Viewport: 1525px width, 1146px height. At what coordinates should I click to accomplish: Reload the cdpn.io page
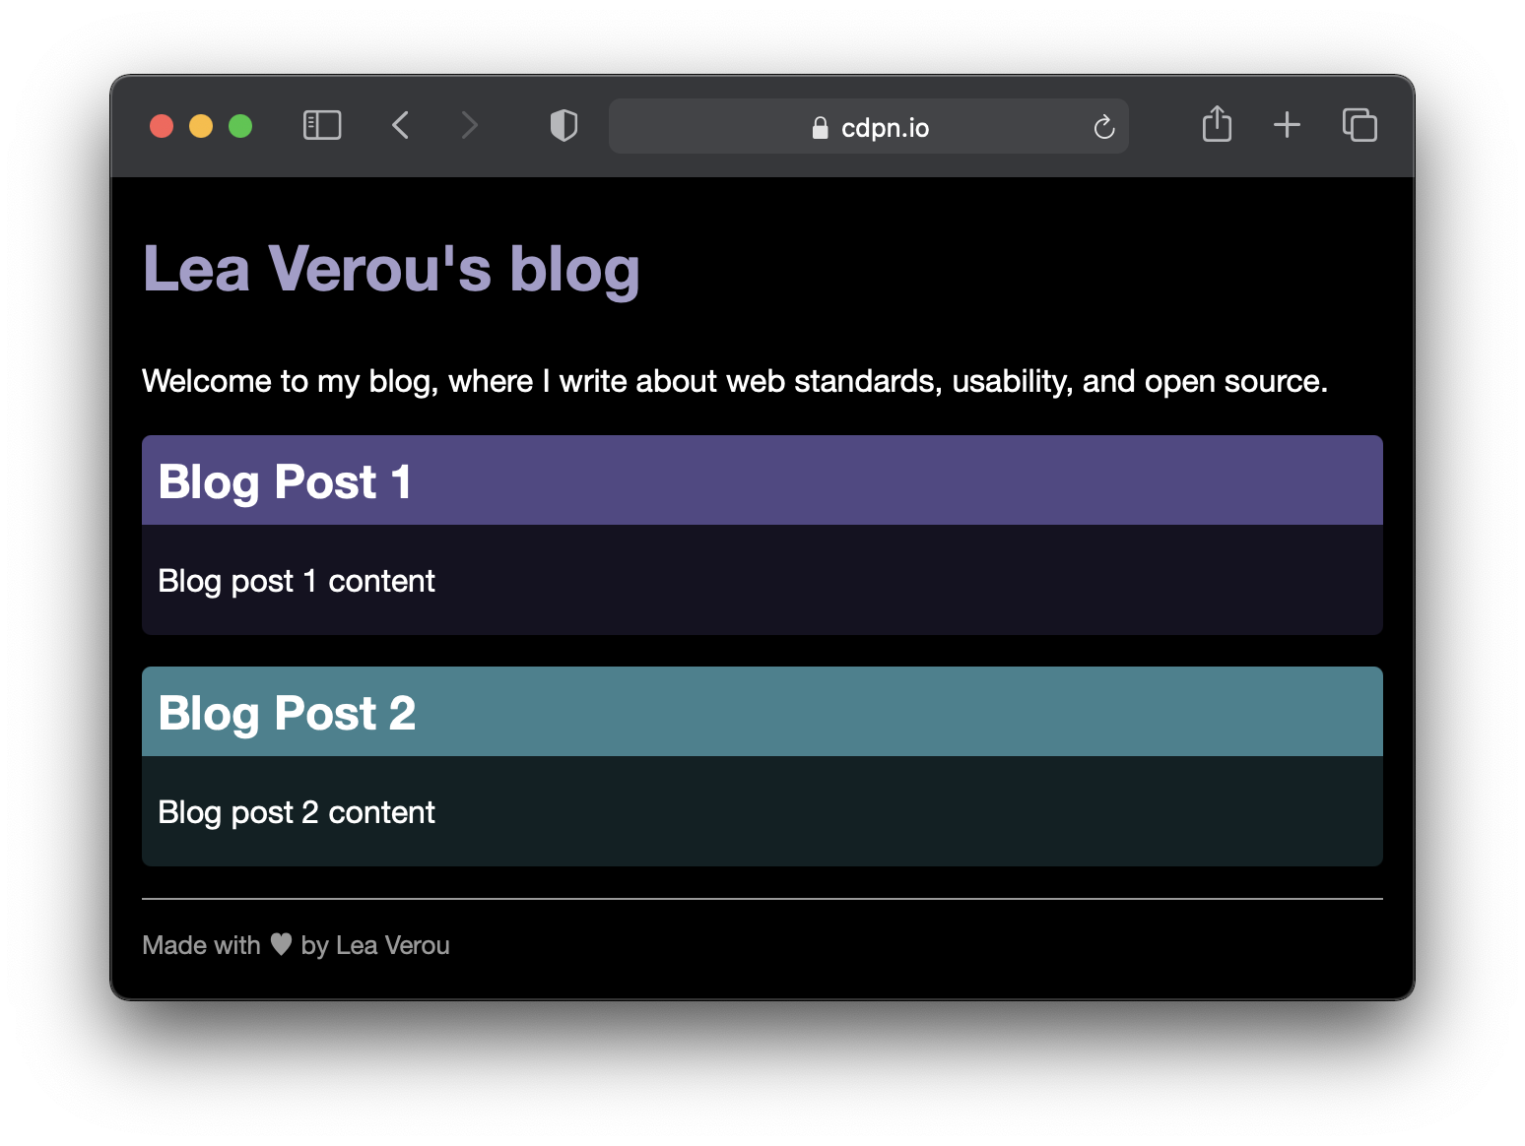[1103, 127]
